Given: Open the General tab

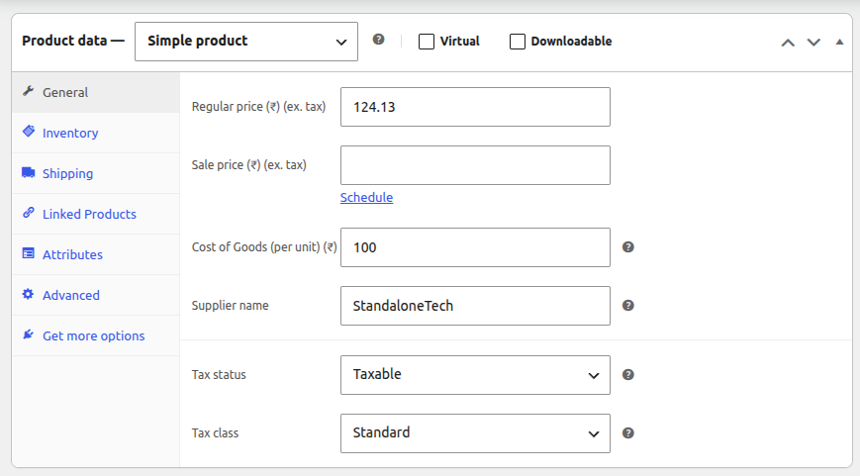Looking at the screenshot, I should (95, 92).
